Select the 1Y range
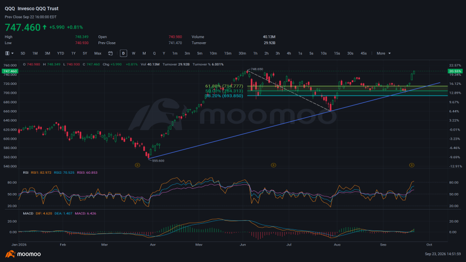 73,53
